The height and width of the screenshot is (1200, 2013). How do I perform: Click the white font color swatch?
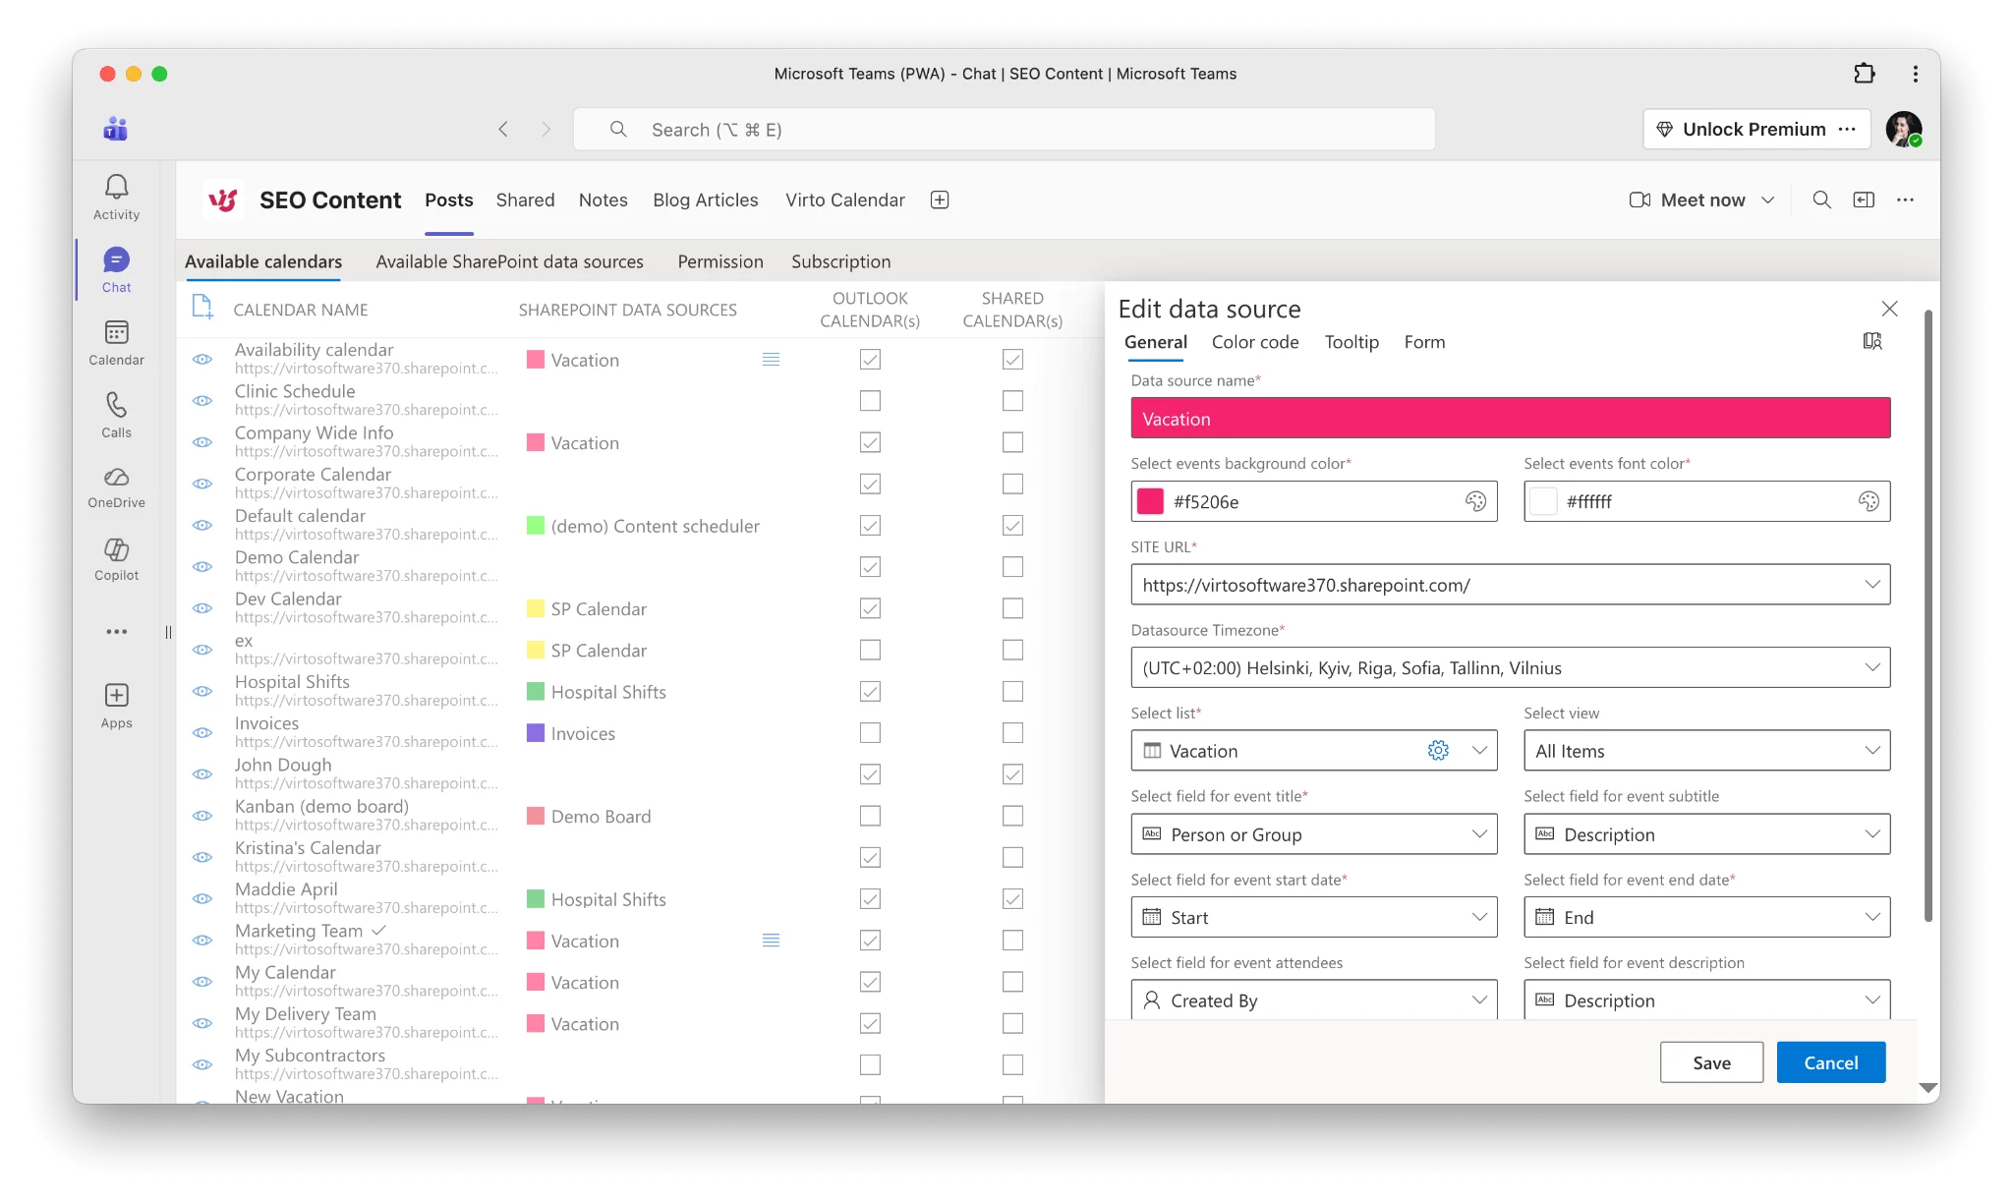[1543, 501]
